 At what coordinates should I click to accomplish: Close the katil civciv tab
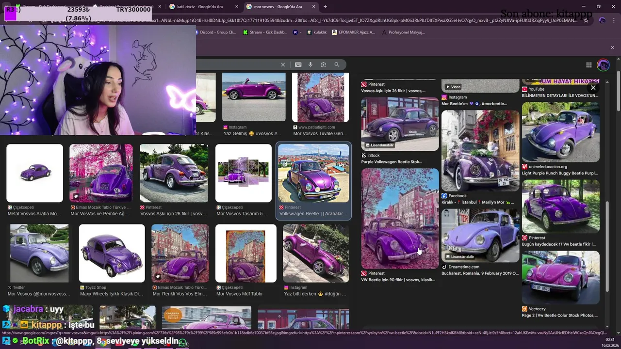[237, 7]
